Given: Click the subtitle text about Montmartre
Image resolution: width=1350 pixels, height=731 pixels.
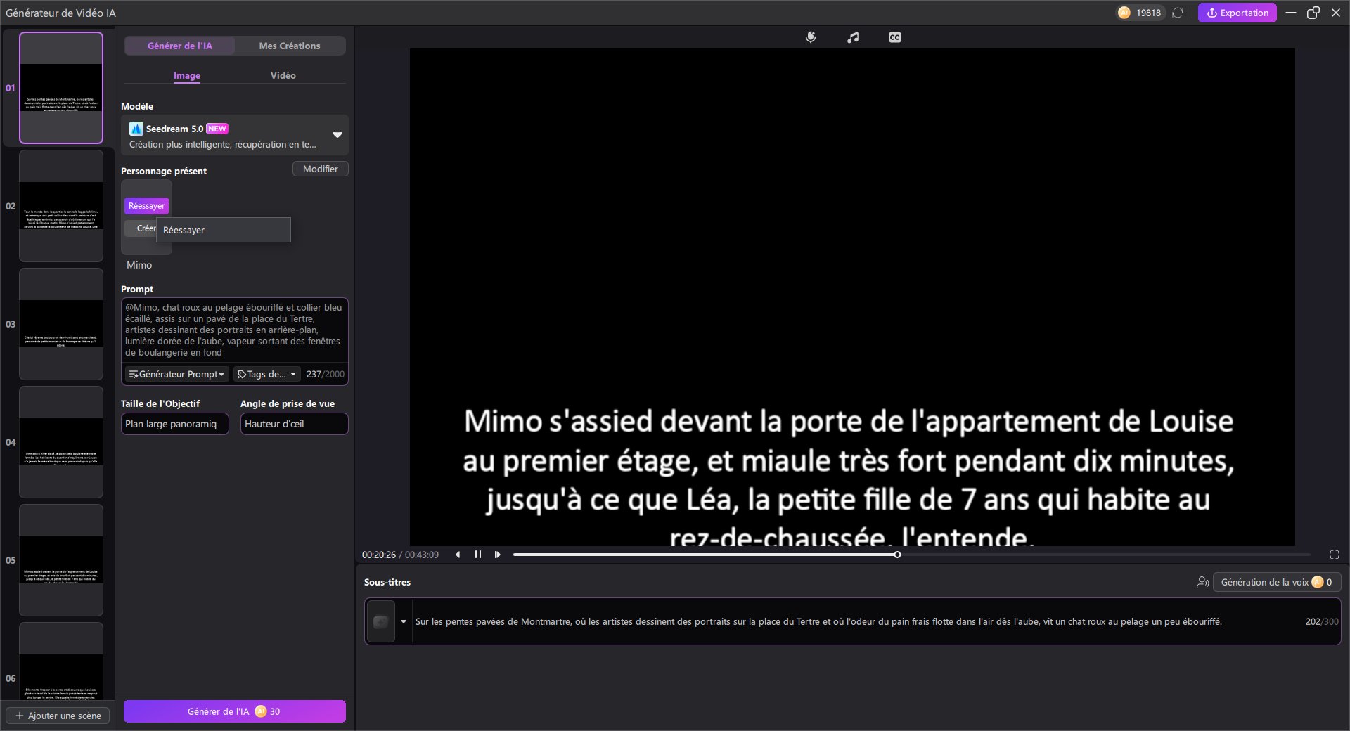Looking at the screenshot, I should pos(818,621).
